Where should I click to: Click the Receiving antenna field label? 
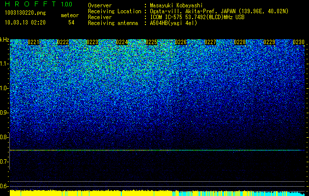pos(113,23)
